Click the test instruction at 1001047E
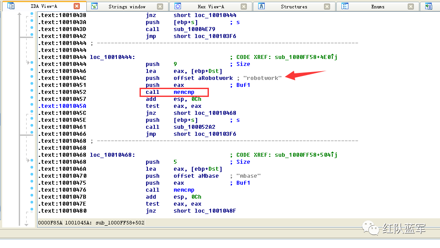The image size is (440, 248). [152, 204]
